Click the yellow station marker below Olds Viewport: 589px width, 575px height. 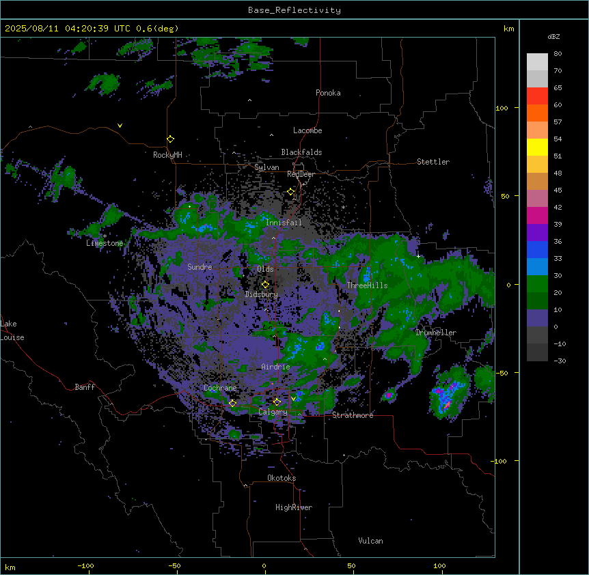(x=265, y=284)
